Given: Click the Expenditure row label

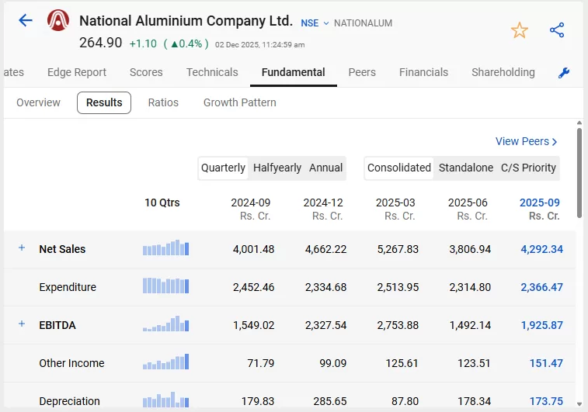Looking at the screenshot, I should tap(68, 287).
